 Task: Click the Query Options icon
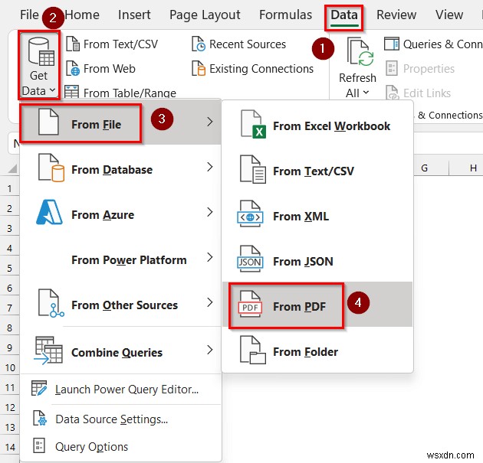[39, 446]
